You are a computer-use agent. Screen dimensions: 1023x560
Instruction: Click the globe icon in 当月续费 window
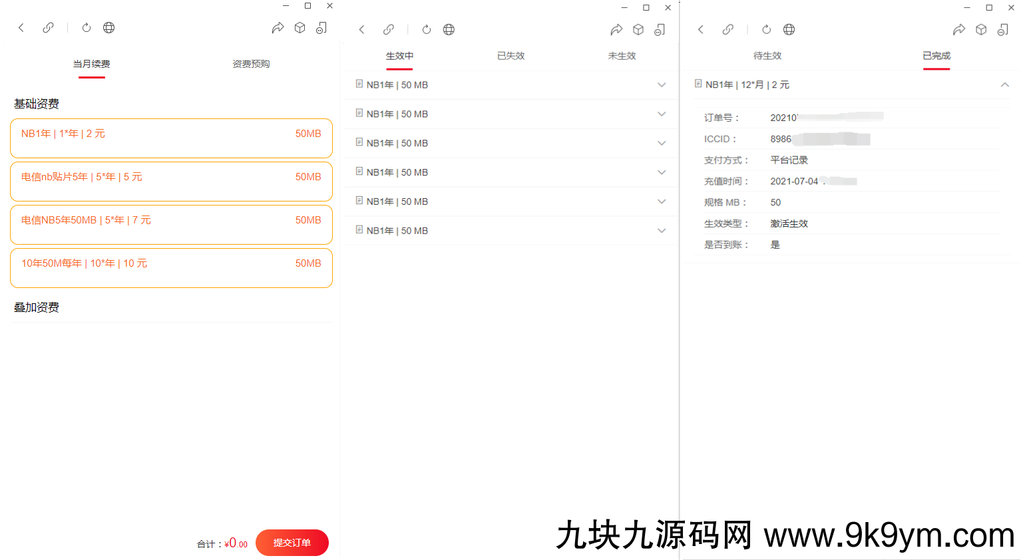pos(109,28)
